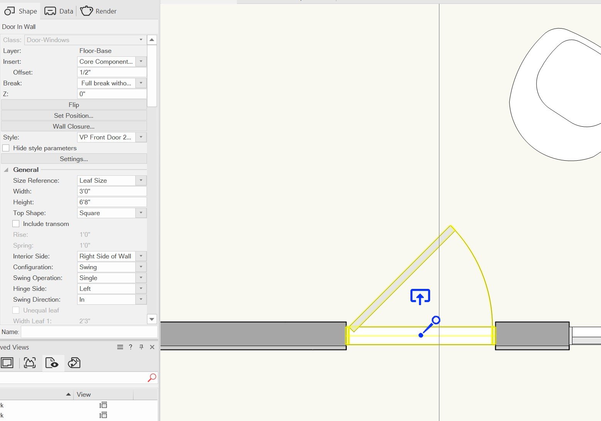Click the eye-on-page icon in Saved Views
Viewport: 601px width, 421px height.
tap(52, 363)
